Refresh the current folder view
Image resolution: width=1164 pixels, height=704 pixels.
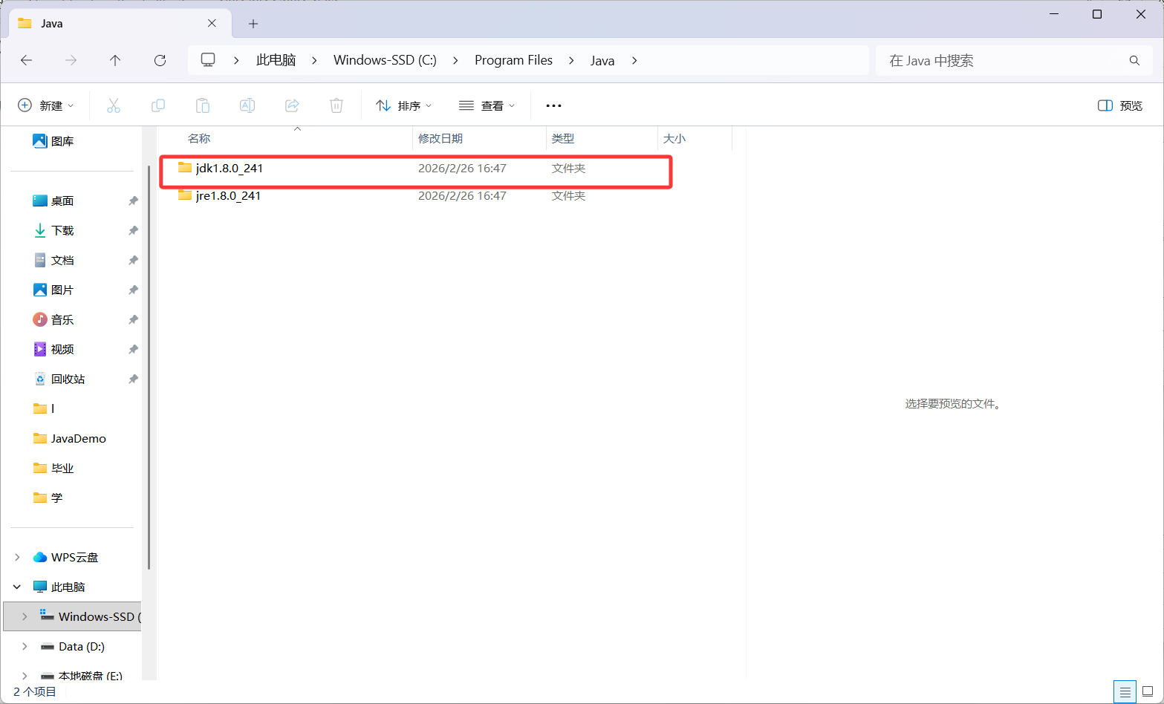pos(160,60)
